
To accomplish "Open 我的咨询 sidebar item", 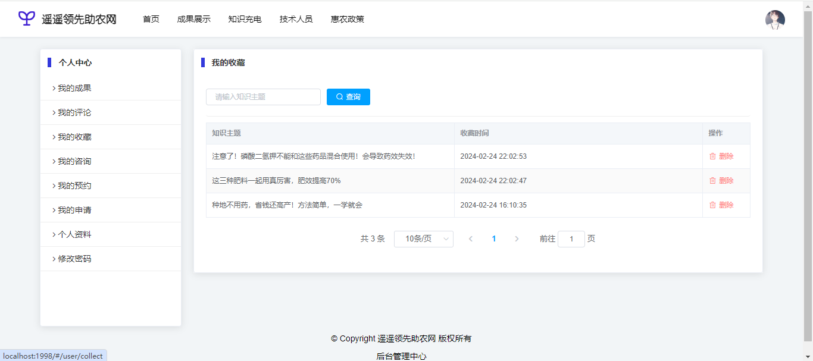I will (x=74, y=162).
